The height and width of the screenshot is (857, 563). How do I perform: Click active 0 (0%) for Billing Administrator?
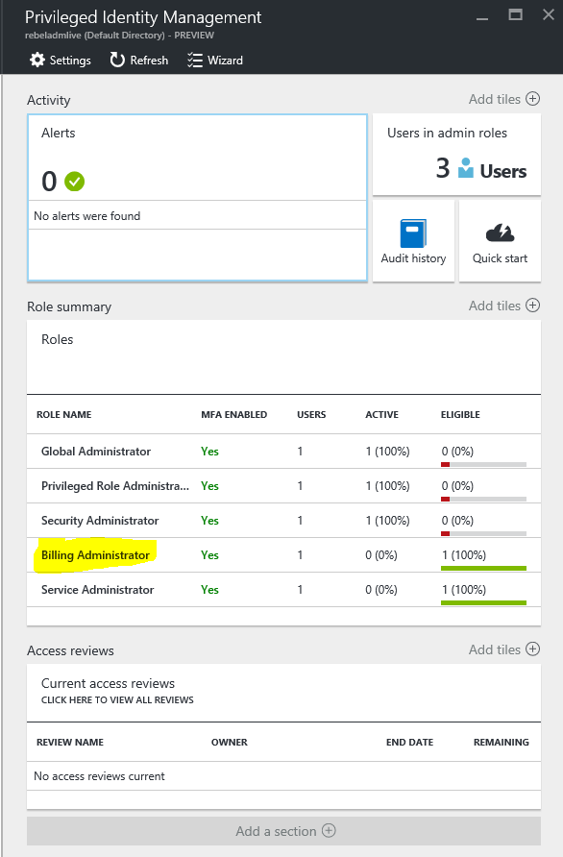[x=381, y=554]
